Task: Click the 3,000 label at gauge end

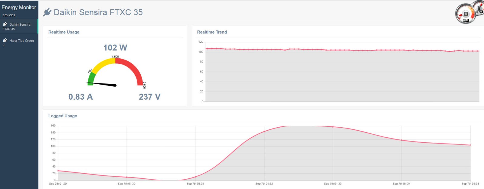Action: coord(144,85)
